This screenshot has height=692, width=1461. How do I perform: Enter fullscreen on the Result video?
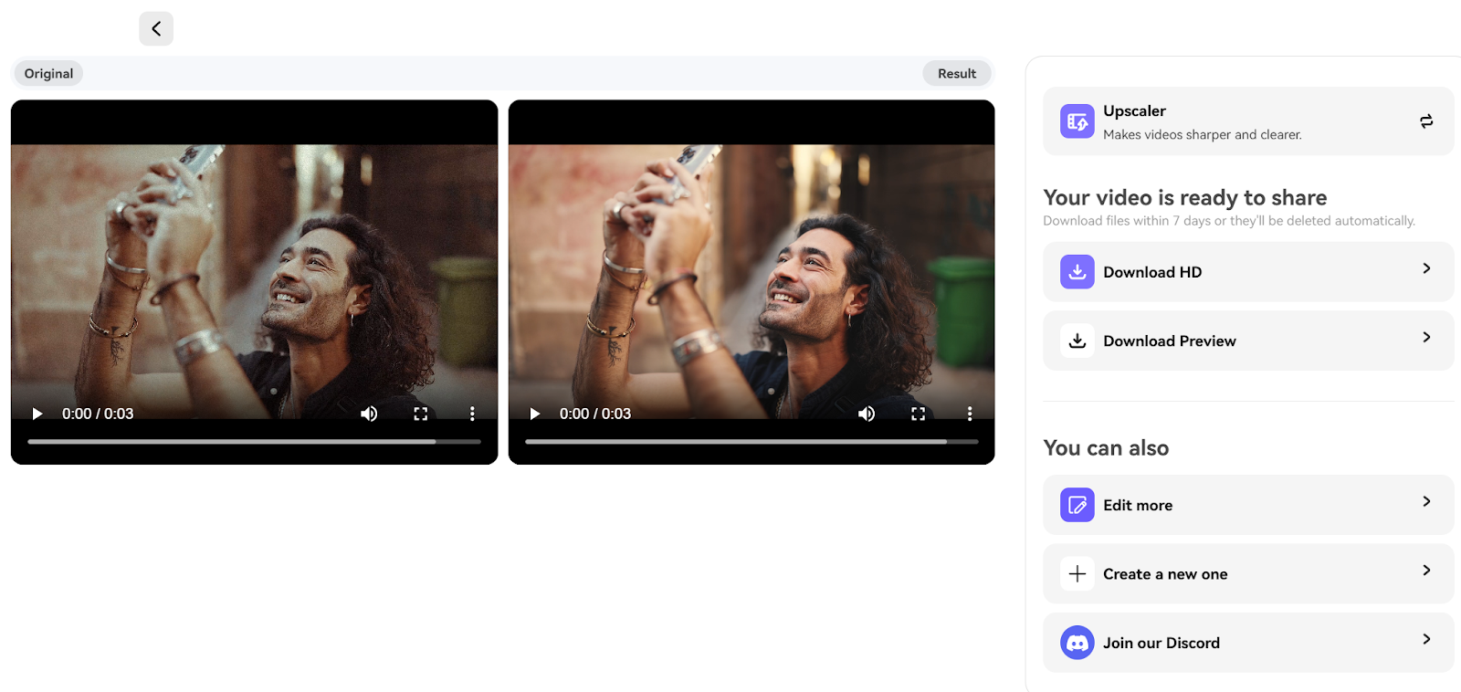point(919,414)
